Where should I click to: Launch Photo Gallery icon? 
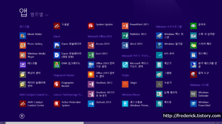tap(23, 46)
